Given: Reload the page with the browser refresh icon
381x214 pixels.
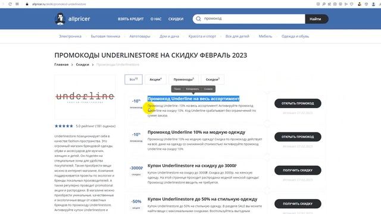Looking at the screenshot, I should 10,4.
